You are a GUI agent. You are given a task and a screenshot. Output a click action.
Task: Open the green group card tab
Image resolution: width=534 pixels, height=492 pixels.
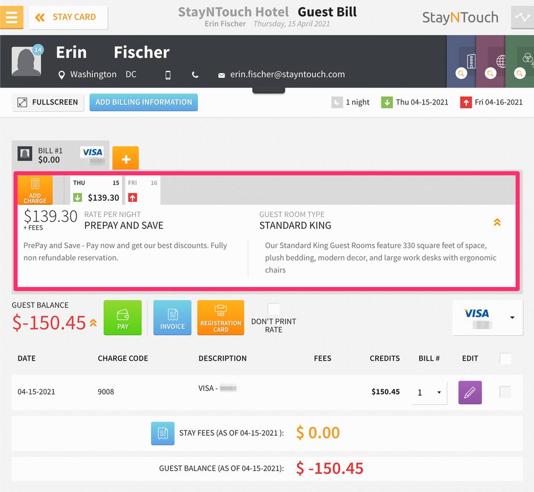(519, 62)
